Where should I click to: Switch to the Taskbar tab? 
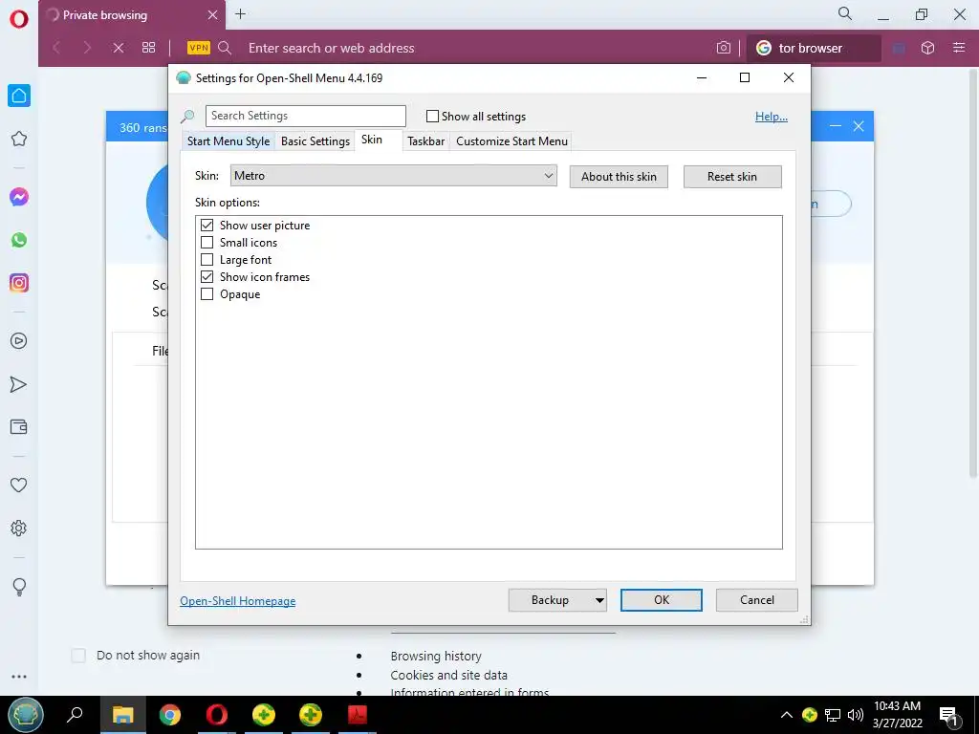(x=425, y=141)
